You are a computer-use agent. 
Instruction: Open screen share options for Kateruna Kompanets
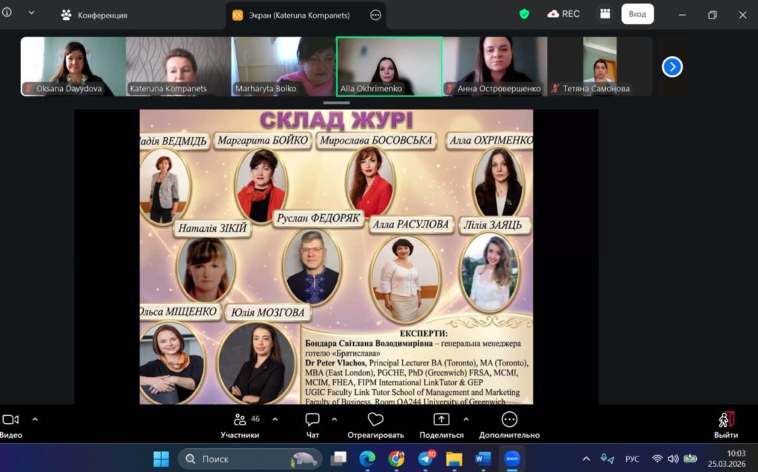pos(376,15)
